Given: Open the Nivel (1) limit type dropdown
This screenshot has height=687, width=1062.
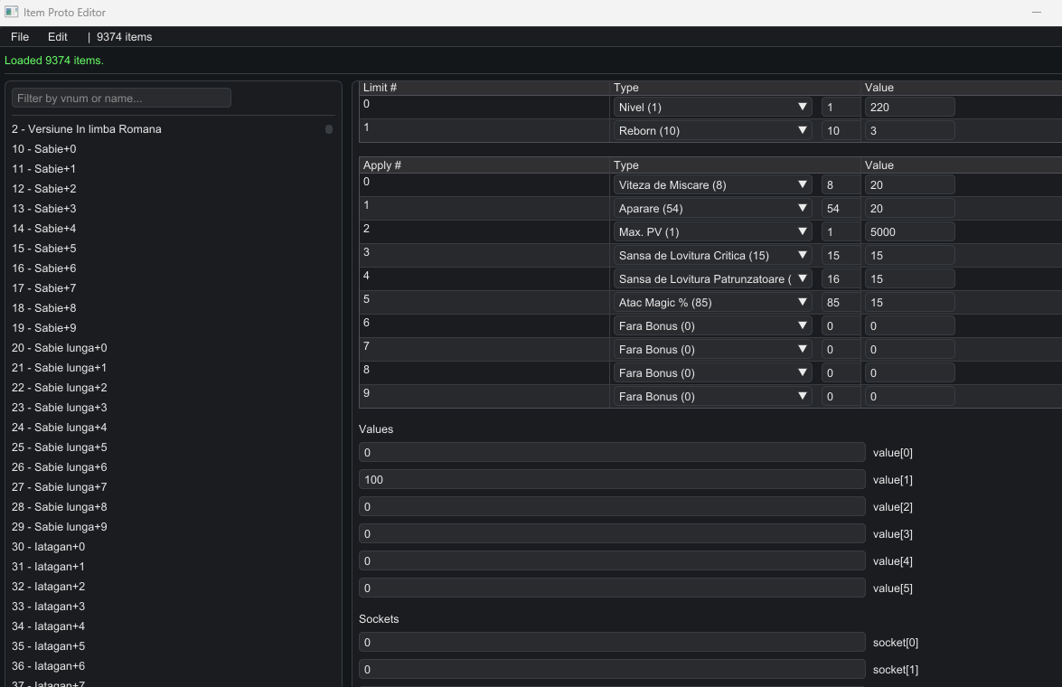Looking at the screenshot, I should [713, 107].
